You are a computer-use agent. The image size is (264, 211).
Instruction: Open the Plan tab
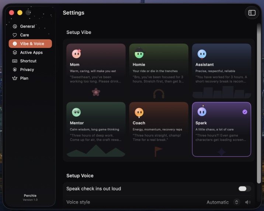(30, 78)
